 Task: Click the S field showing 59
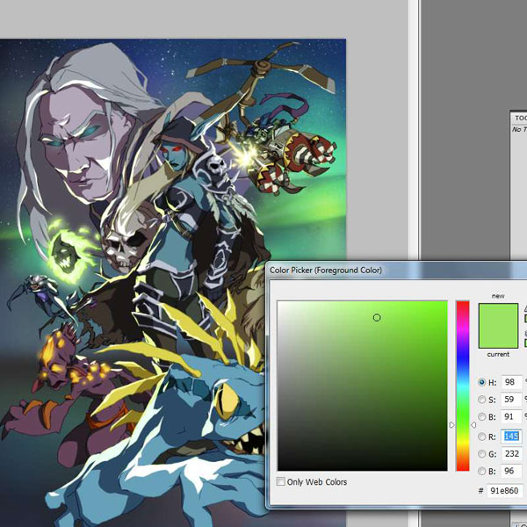pos(511,400)
